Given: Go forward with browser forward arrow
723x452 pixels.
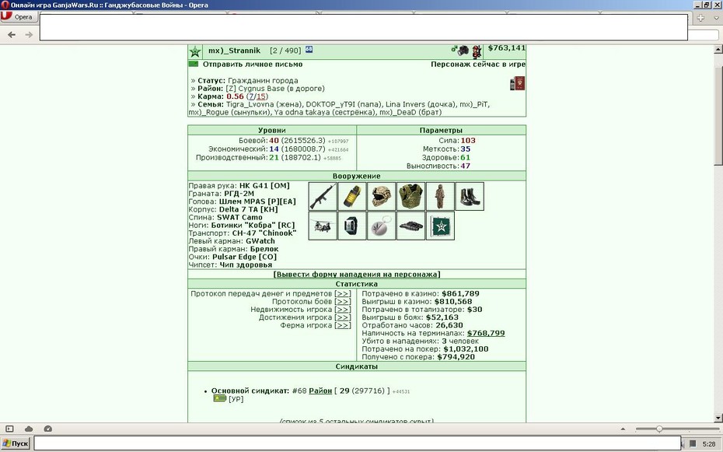Looking at the screenshot, I should (x=29, y=34).
